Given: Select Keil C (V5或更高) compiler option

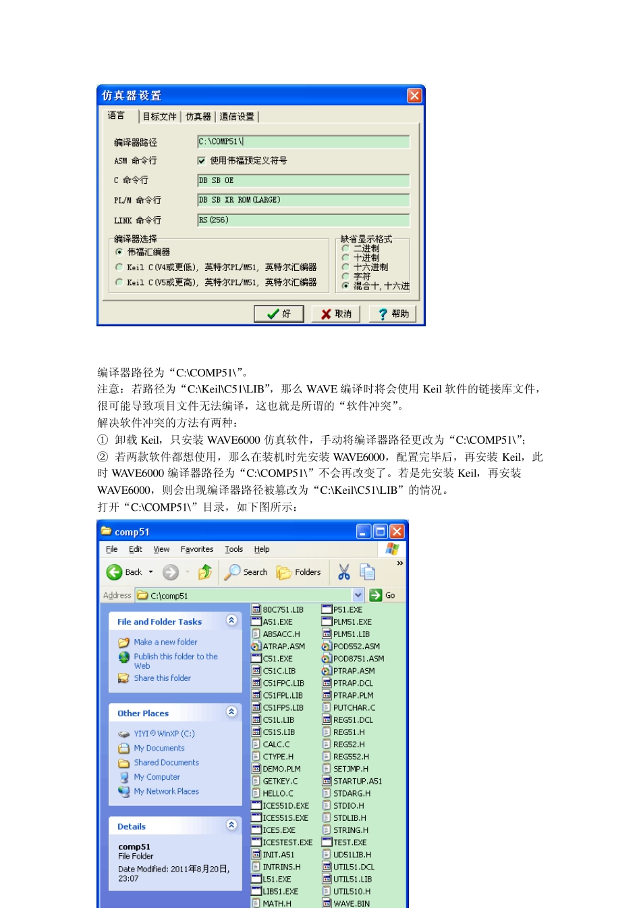Looking at the screenshot, I should [119, 282].
